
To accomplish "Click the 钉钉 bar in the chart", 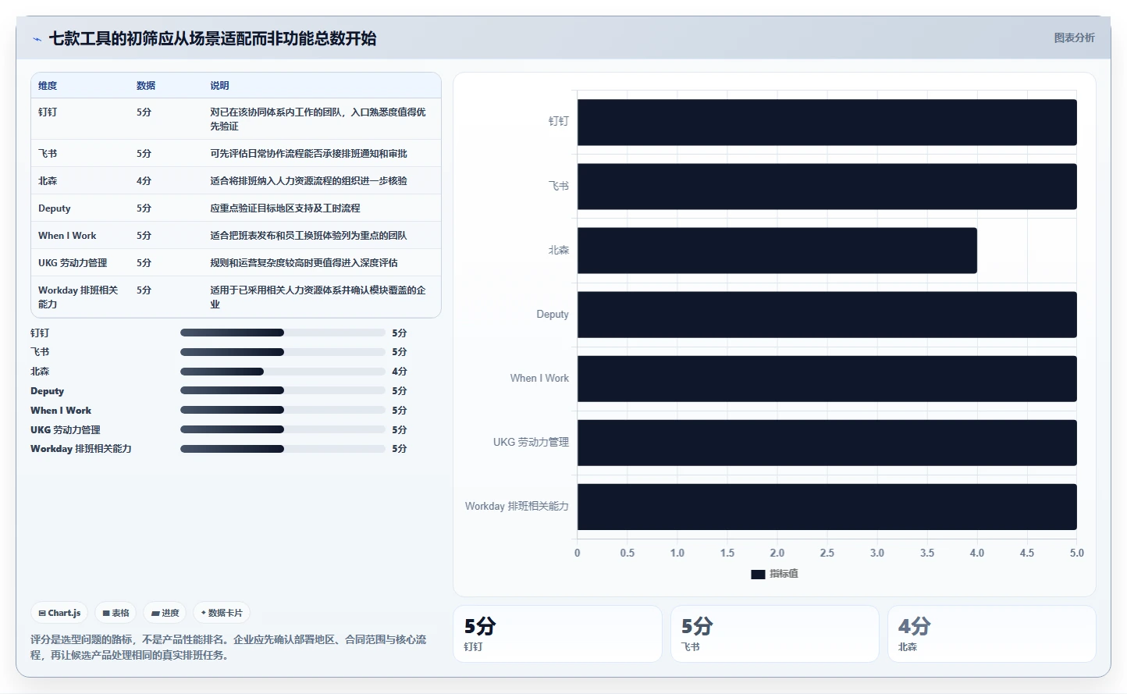I will (827, 123).
